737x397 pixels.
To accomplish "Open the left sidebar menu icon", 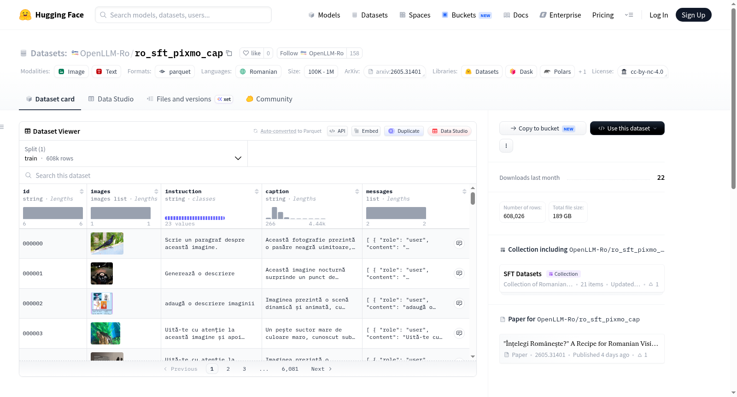I will click(2, 127).
